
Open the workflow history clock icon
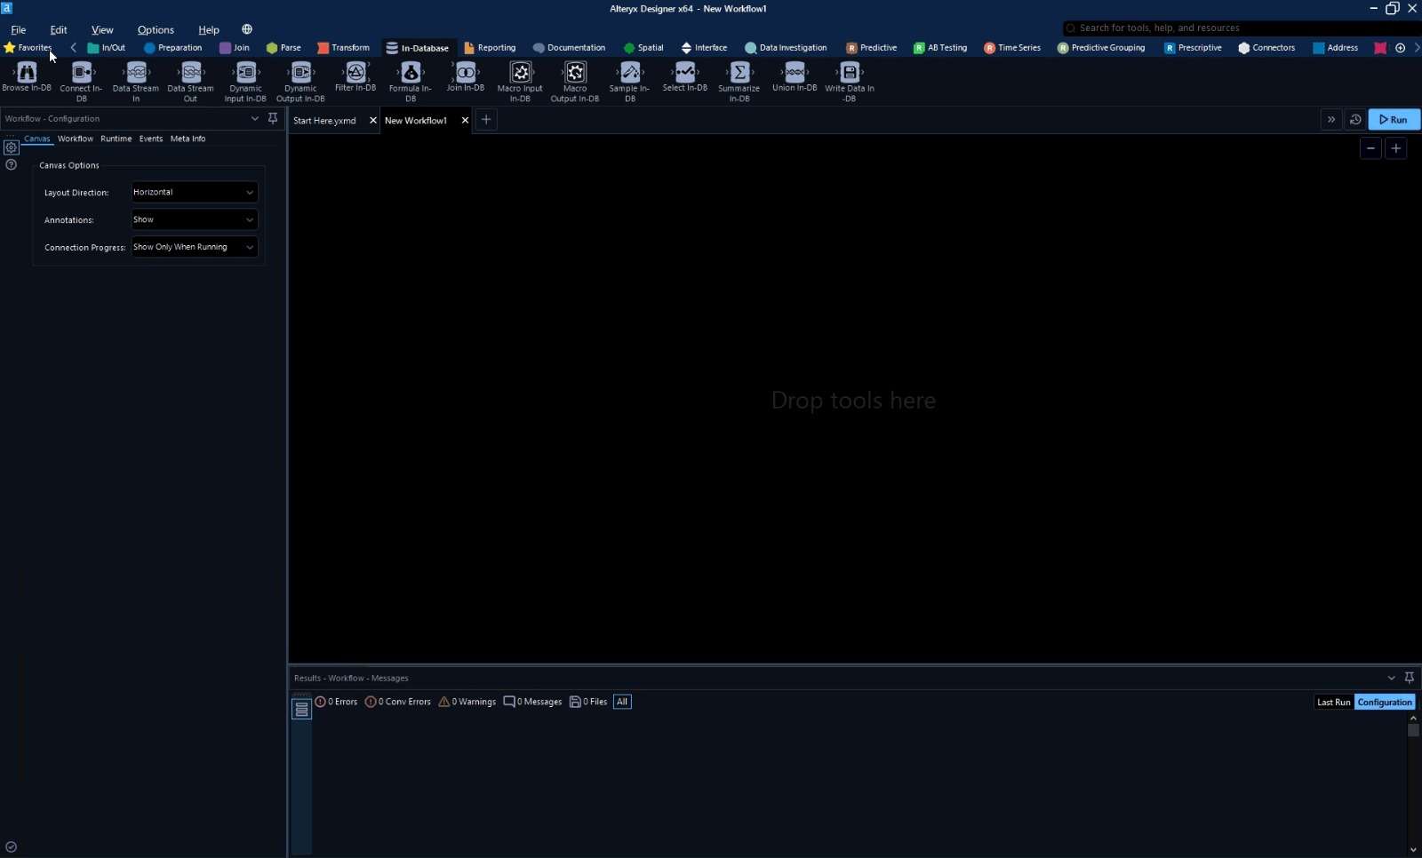point(1355,120)
